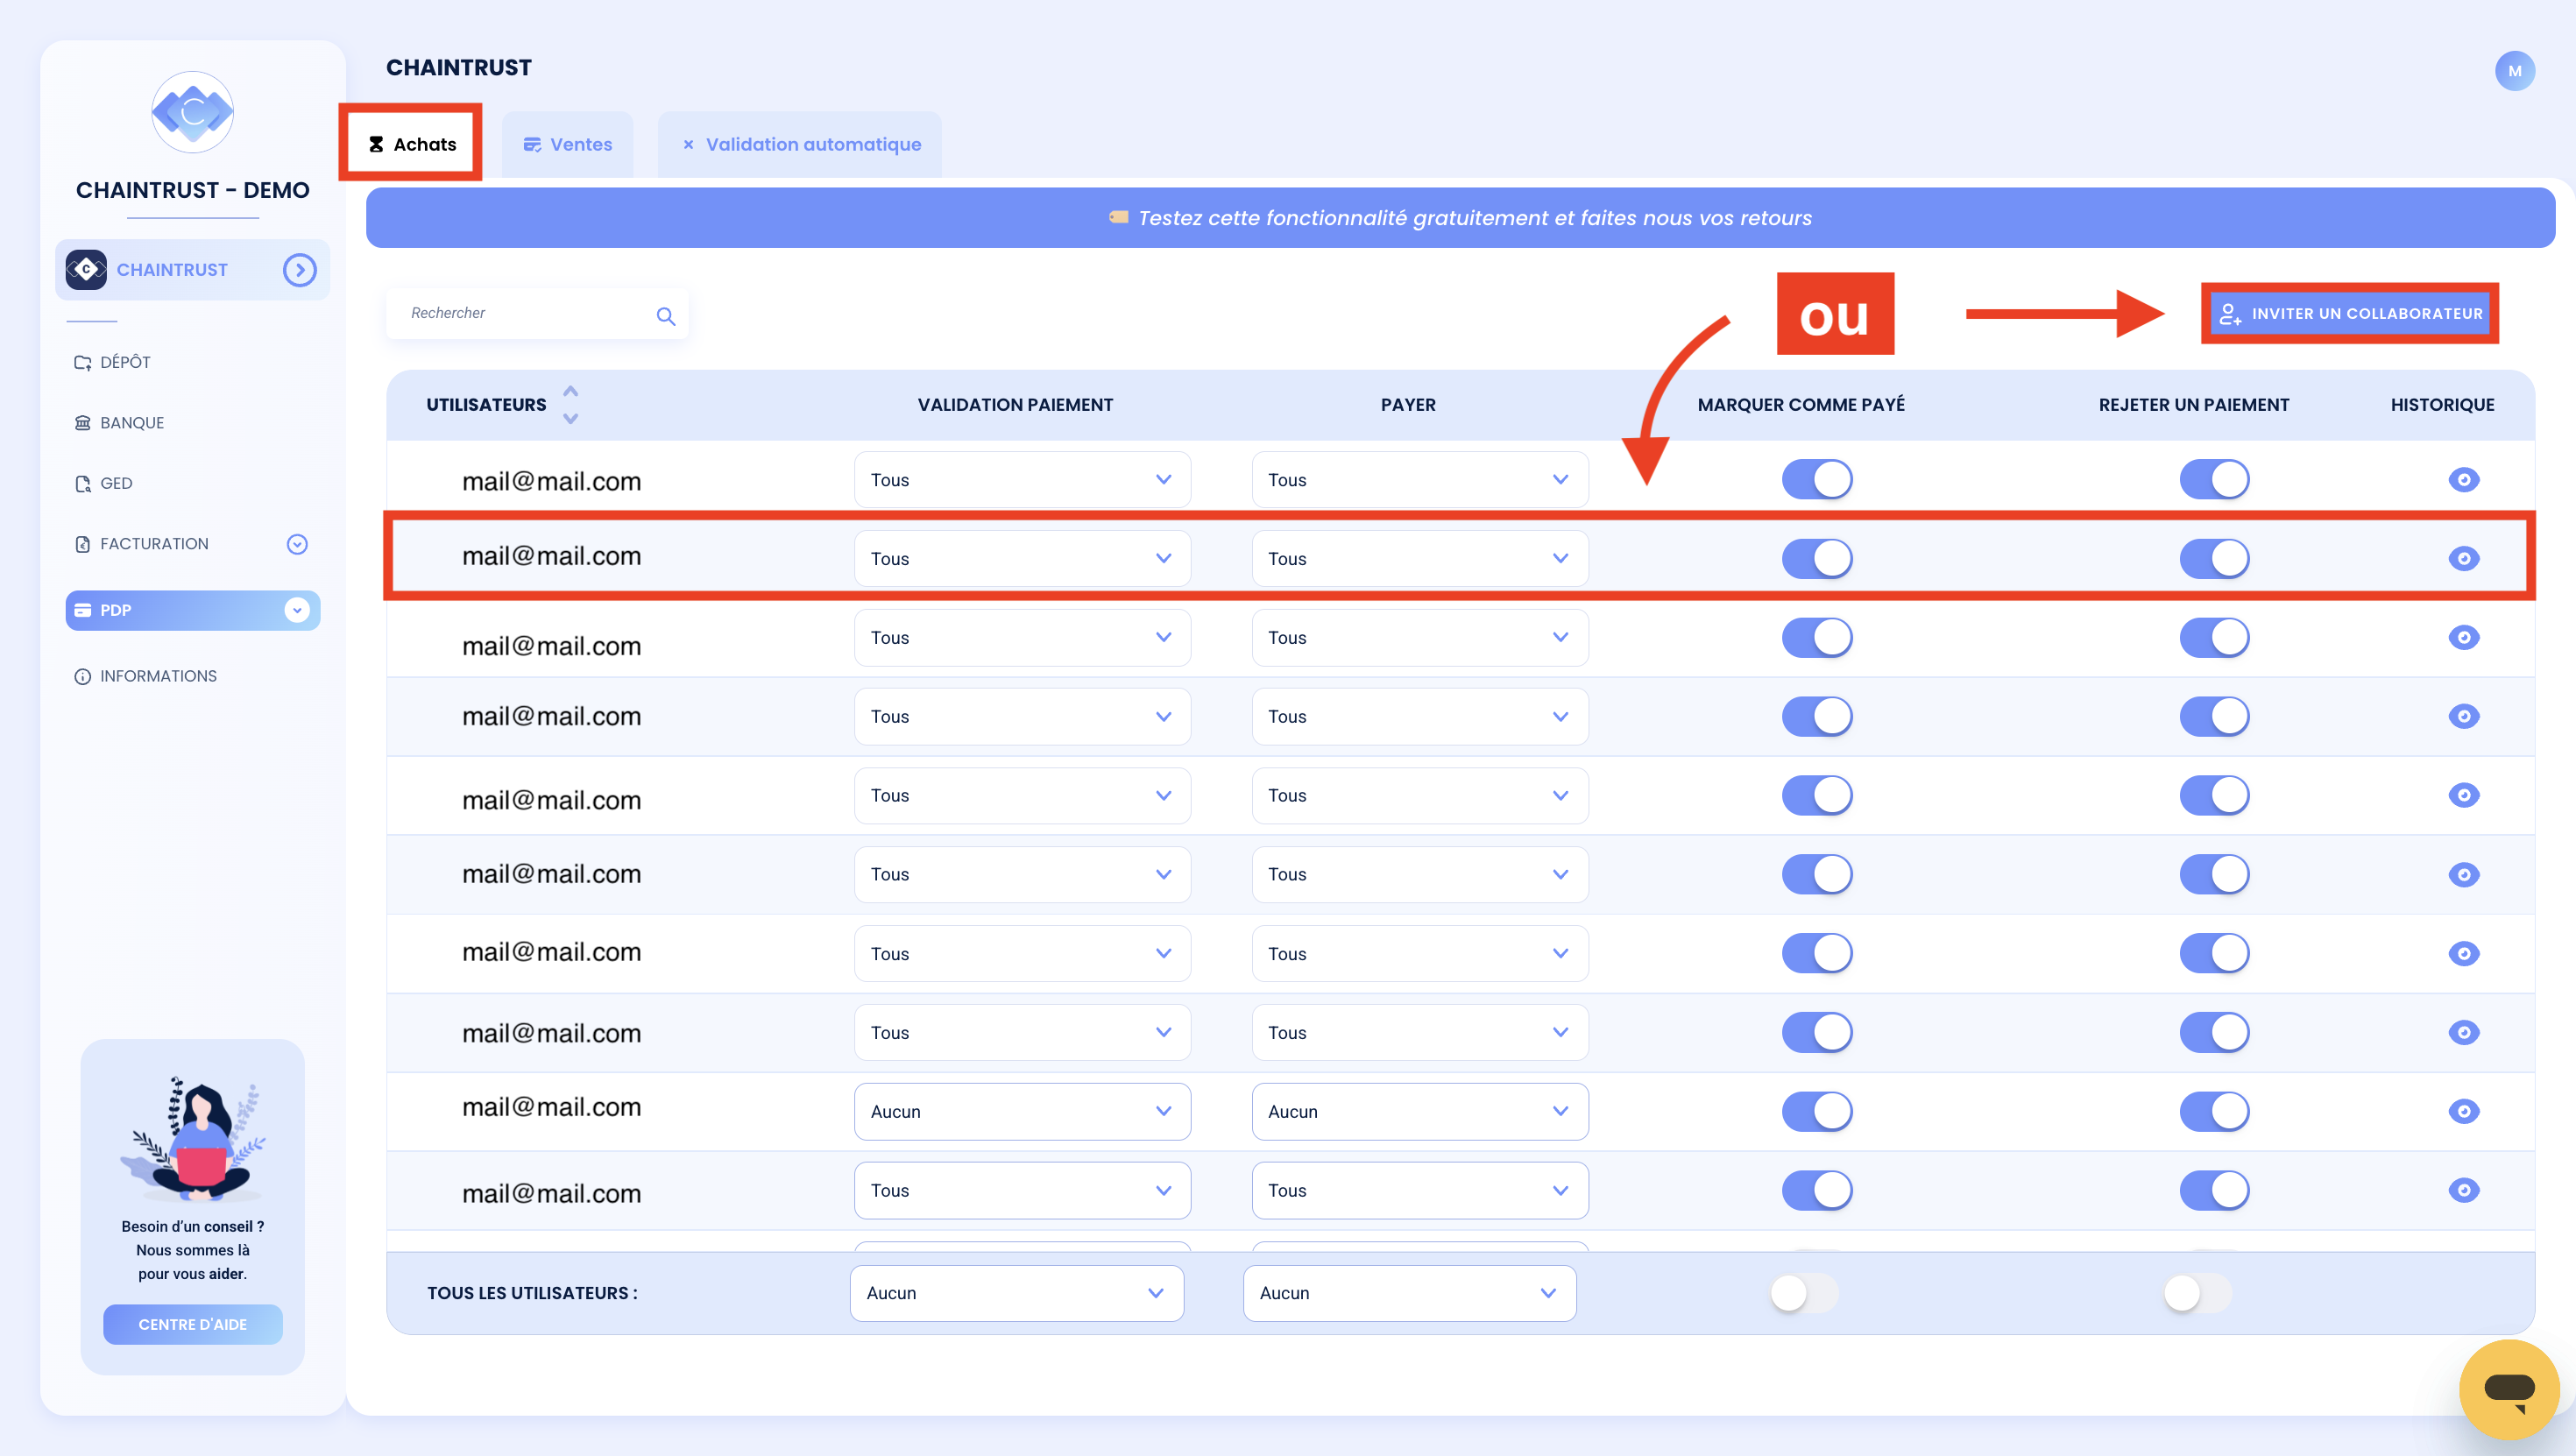
Task: Open the GED document section
Action: (x=104, y=483)
